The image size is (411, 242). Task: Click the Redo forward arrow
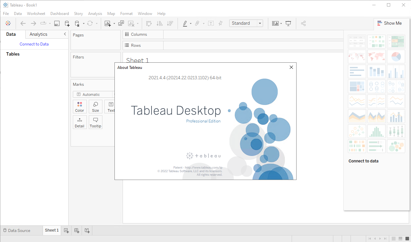pyautogui.click(x=33, y=23)
